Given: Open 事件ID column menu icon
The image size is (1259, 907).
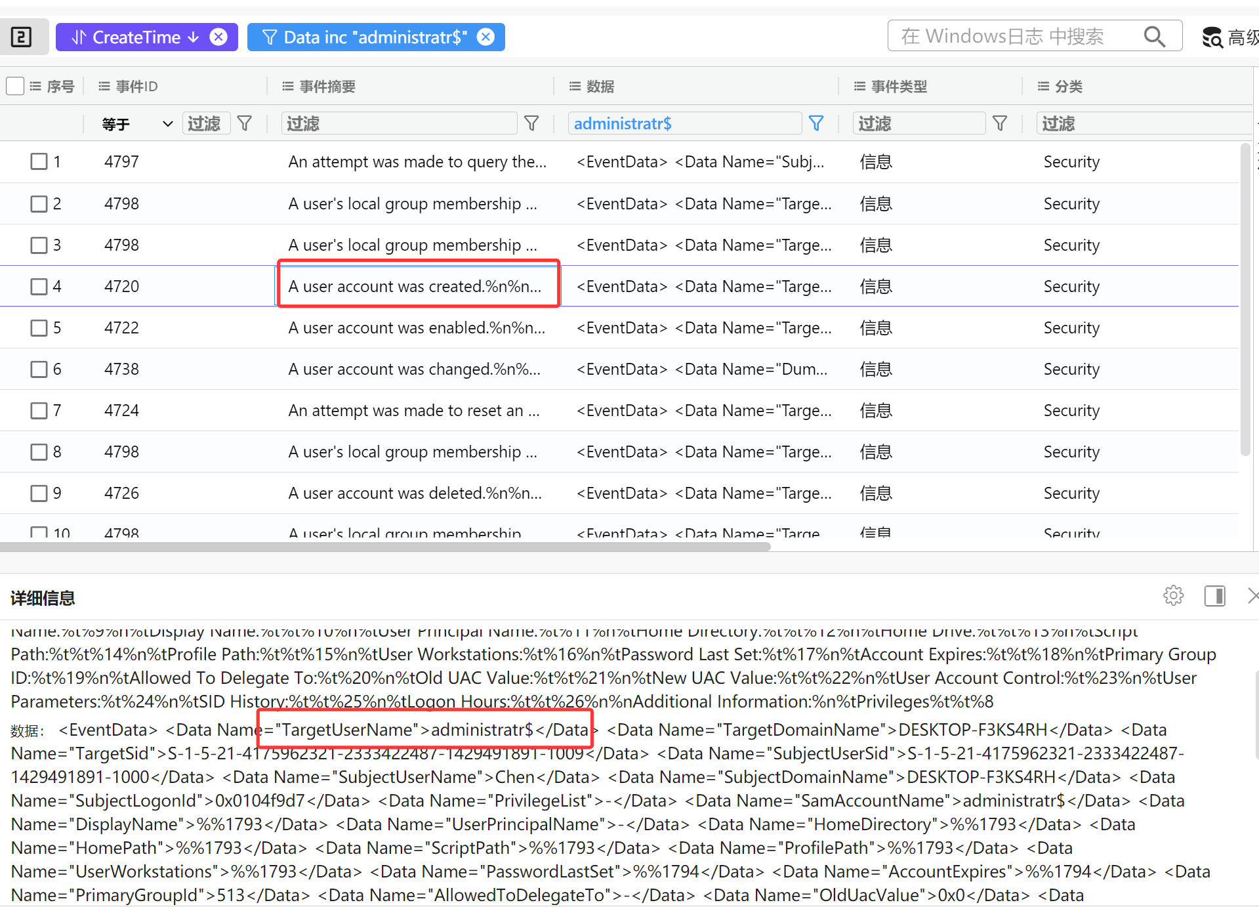Looking at the screenshot, I should tap(104, 86).
